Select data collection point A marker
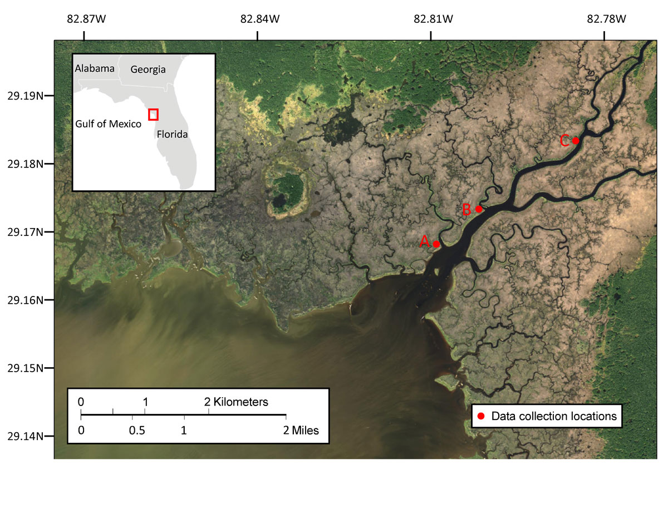Screen dimensions: 668x519 437,244
